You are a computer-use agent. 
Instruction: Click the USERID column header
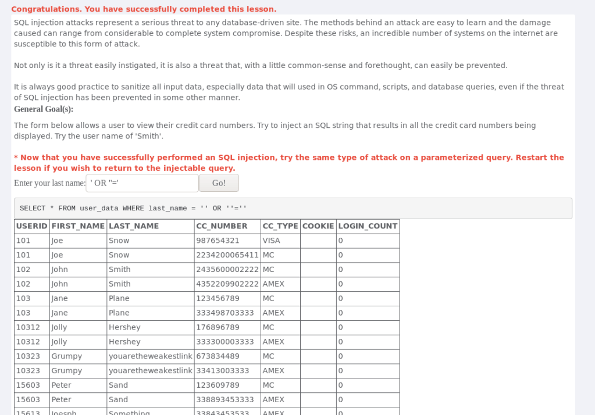point(32,226)
